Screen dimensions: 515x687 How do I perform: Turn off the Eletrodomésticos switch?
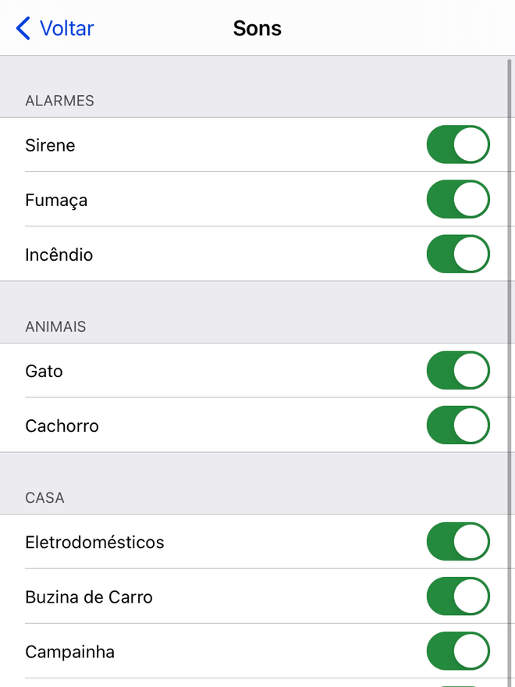458,542
